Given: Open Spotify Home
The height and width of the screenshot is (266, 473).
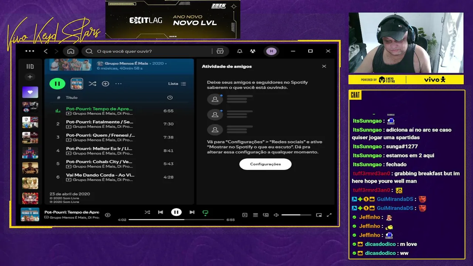Looking at the screenshot, I should pyautogui.click(x=71, y=51).
